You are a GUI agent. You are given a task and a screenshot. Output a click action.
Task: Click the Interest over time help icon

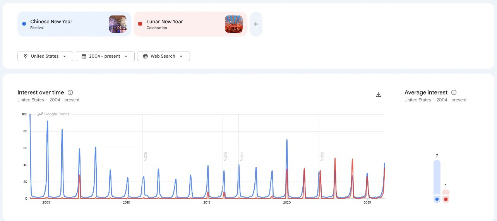click(70, 93)
